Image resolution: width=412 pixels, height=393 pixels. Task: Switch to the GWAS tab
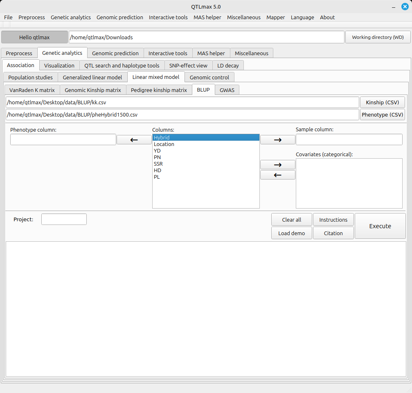pos(227,90)
